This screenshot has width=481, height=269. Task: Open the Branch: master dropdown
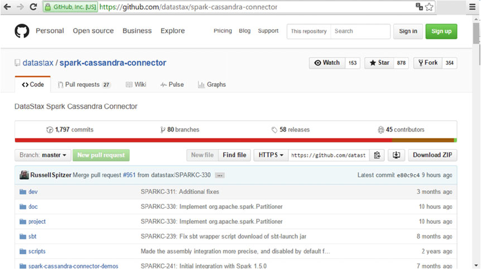pyautogui.click(x=43, y=155)
